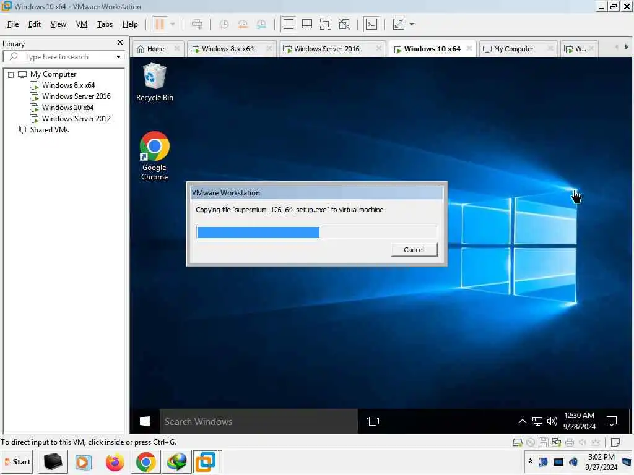This screenshot has width=634, height=475.
Task: Click the guest network tray icon
Action: tap(537, 421)
